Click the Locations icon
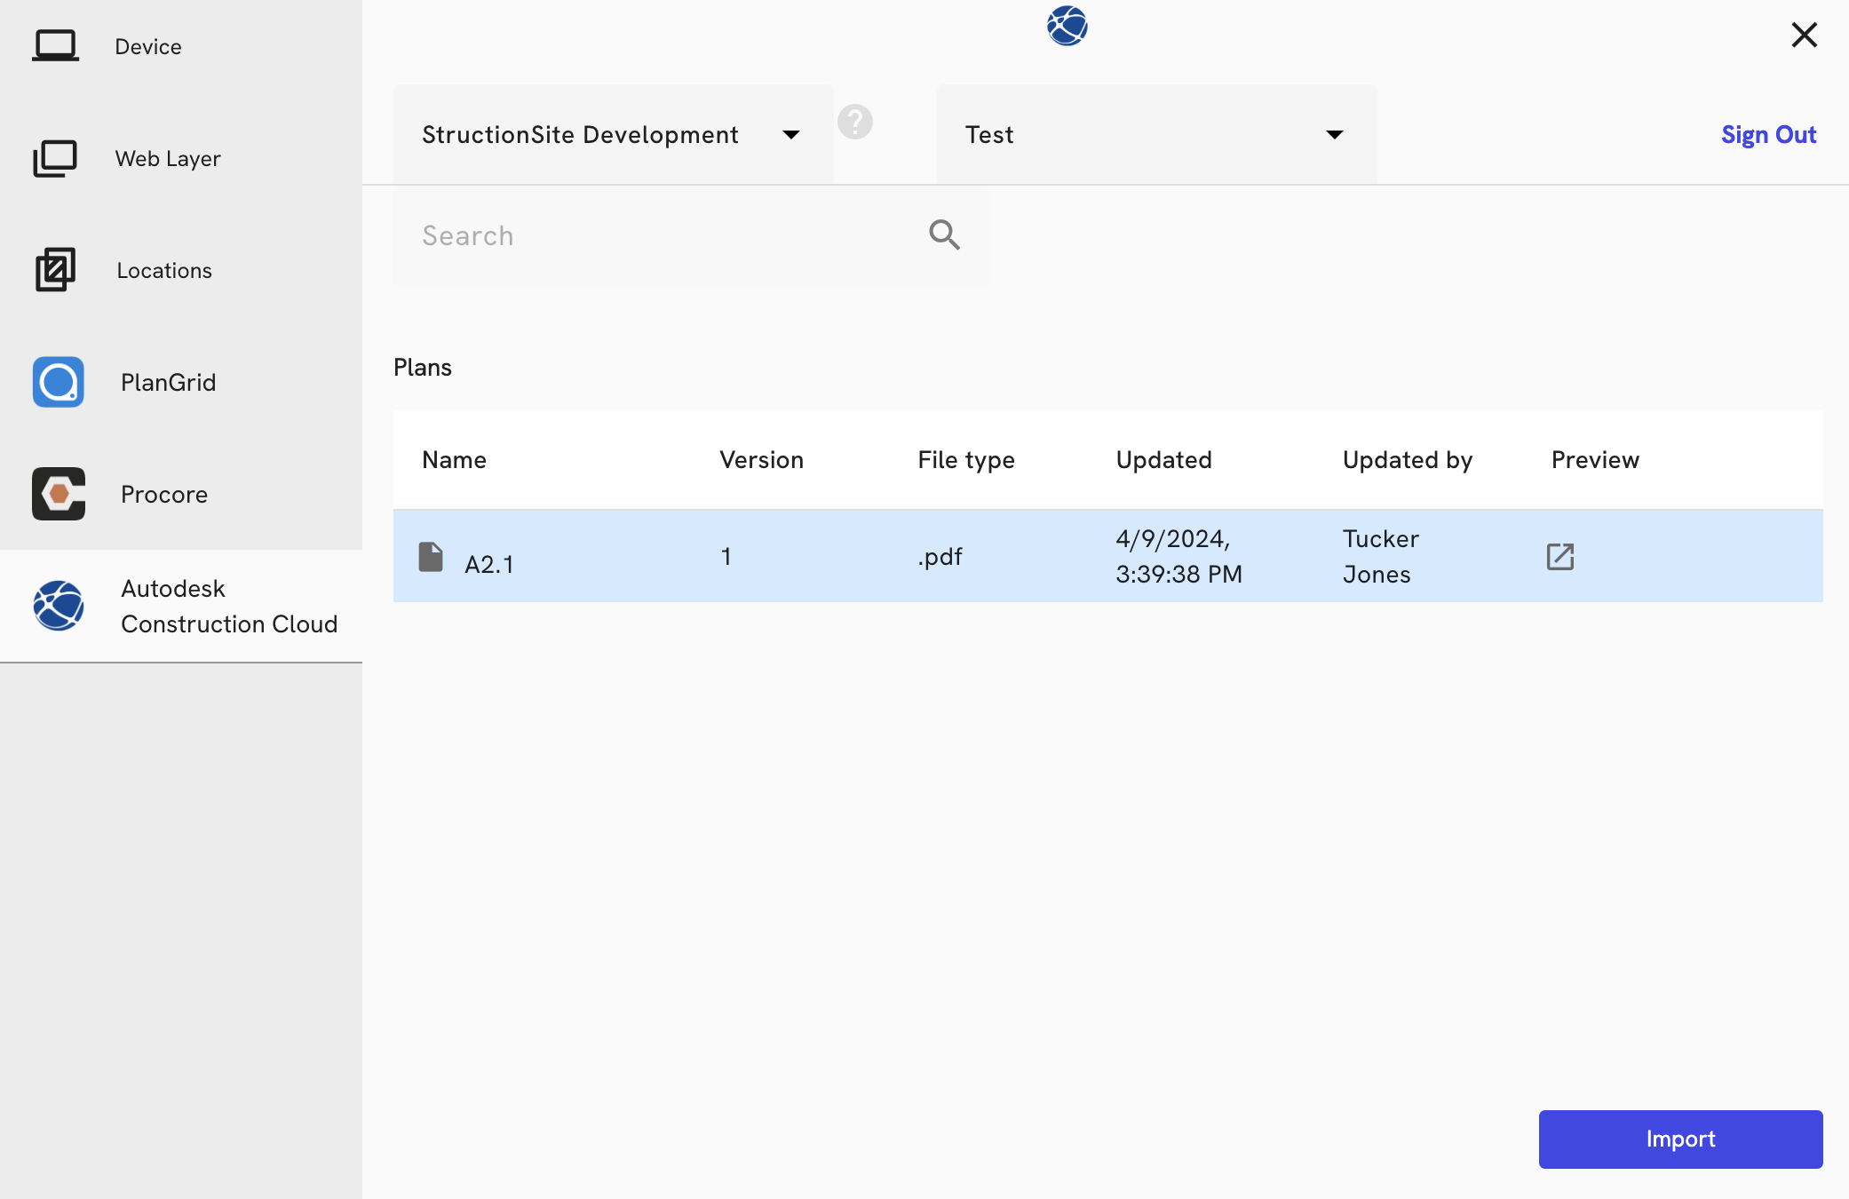This screenshot has height=1199, width=1849. point(56,270)
